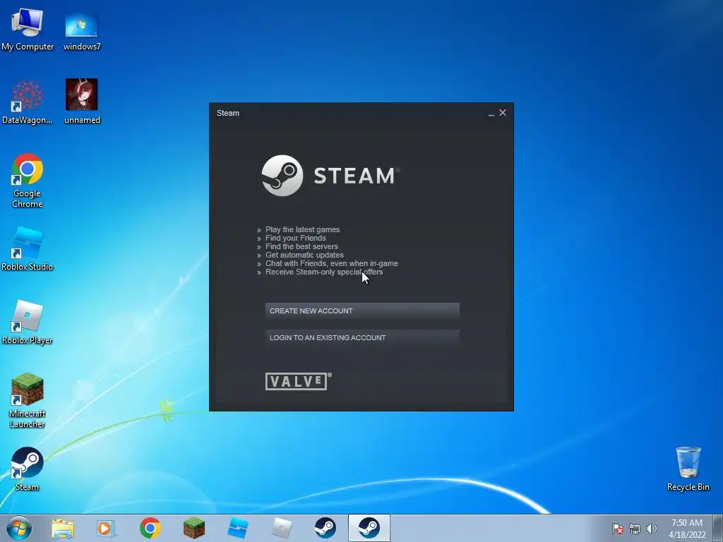
Task: Click the Steam title bar text
Action: tap(228, 113)
